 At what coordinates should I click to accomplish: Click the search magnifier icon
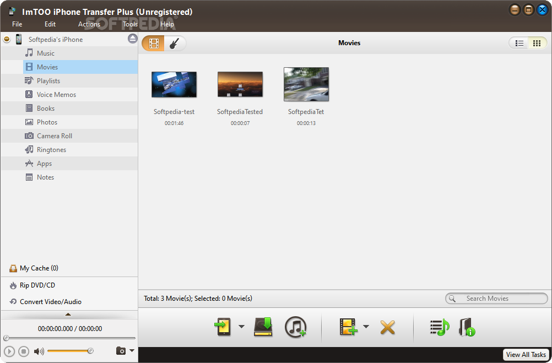[452, 299]
